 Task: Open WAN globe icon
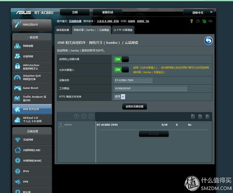[18, 161]
